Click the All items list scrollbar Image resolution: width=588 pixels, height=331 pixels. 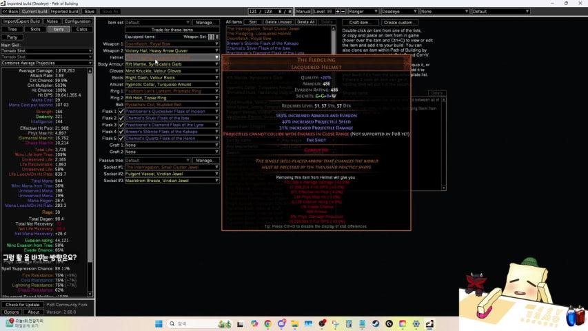[334, 40]
